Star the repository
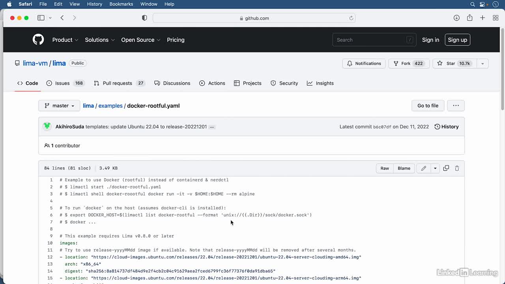Screen dimensions: 505x284 point(455,64)
